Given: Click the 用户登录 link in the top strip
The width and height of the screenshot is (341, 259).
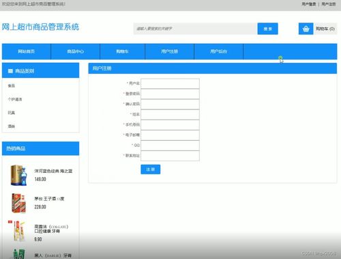Looking at the screenshot, I should 309,4.
